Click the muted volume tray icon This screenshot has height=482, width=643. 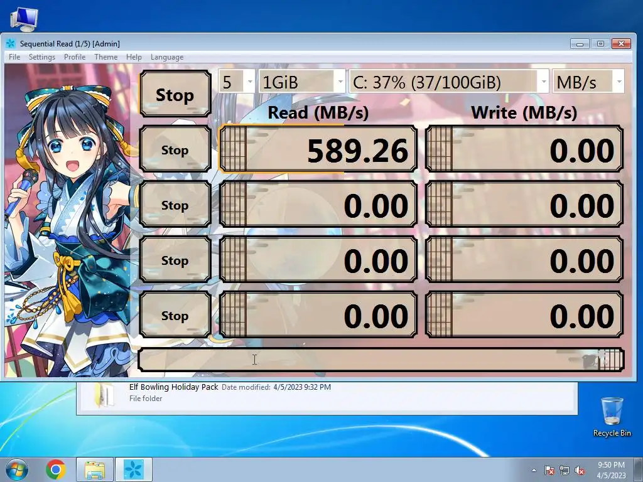pos(580,470)
